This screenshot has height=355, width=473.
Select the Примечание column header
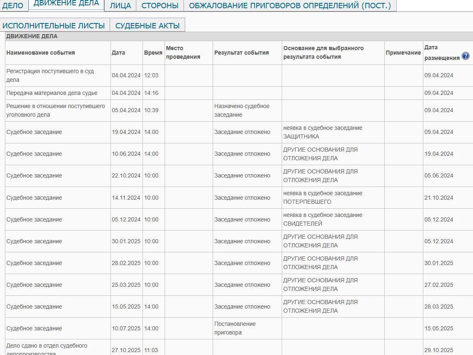click(x=403, y=53)
